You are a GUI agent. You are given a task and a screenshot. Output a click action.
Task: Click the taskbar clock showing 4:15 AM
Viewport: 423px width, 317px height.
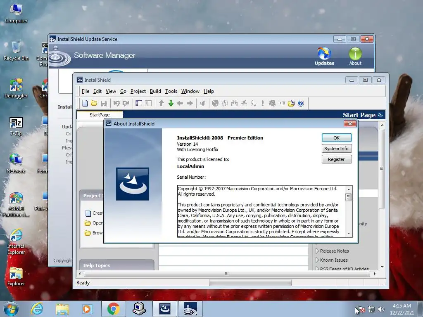402,309
